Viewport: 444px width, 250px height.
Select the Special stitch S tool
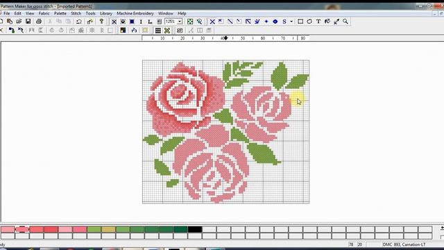point(284,22)
